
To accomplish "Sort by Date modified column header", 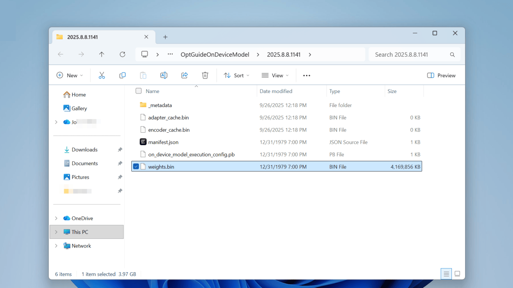I will 276,91.
